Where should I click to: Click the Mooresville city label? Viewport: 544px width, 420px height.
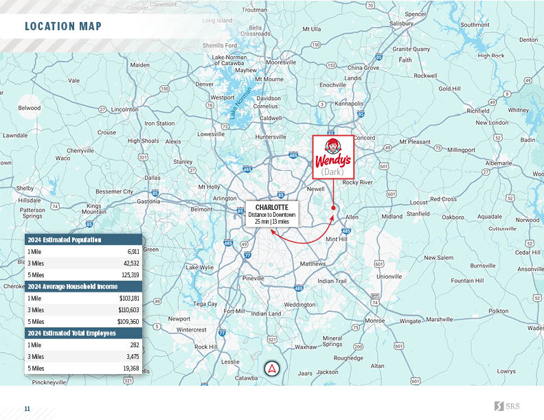(281, 62)
